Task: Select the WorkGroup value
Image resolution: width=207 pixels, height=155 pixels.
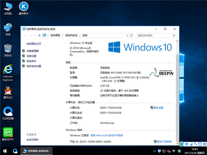Action: [107, 123]
